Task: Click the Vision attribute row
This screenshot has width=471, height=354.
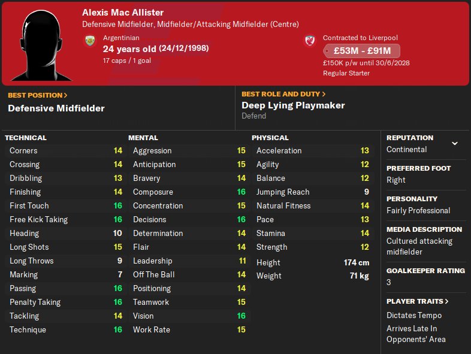Action: (x=188, y=316)
